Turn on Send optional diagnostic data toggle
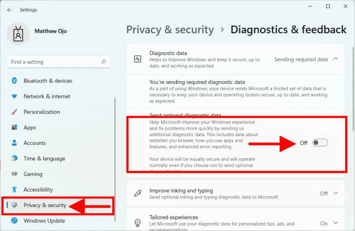This screenshot has height=231, width=355. (x=320, y=143)
